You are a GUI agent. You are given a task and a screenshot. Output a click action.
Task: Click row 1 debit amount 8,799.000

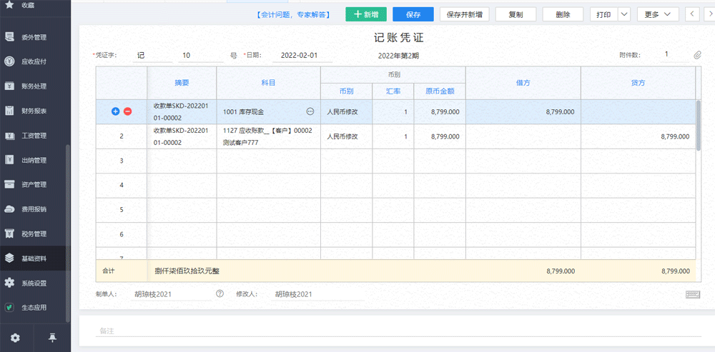coord(523,111)
